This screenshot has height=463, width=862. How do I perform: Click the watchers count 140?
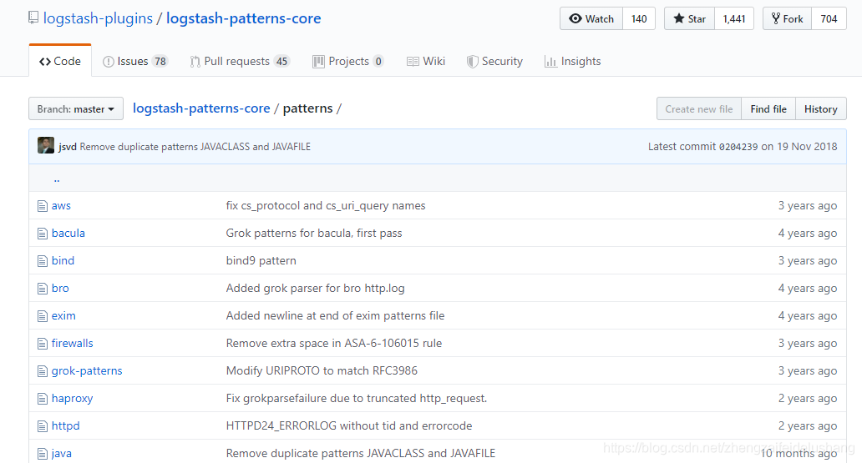tap(639, 18)
